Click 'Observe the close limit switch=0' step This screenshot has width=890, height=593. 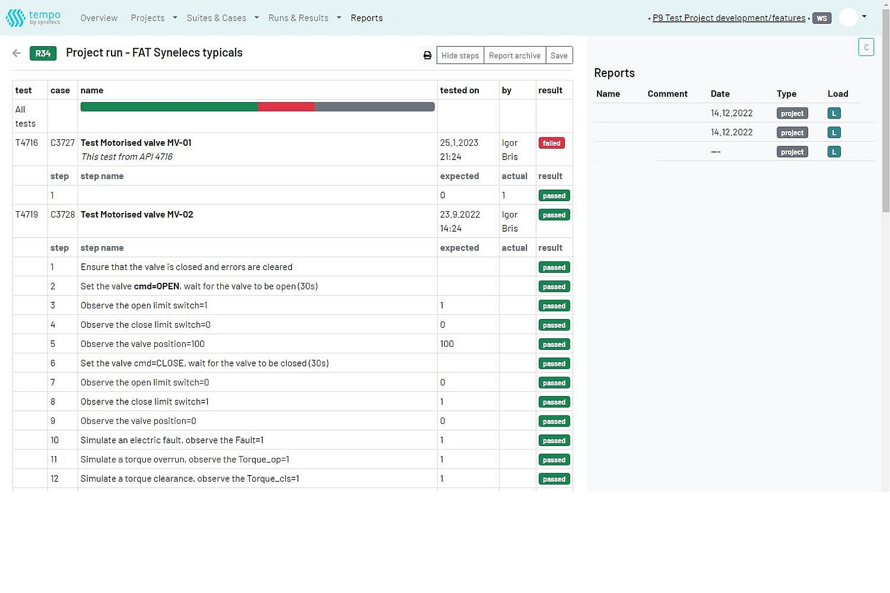point(145,325)
